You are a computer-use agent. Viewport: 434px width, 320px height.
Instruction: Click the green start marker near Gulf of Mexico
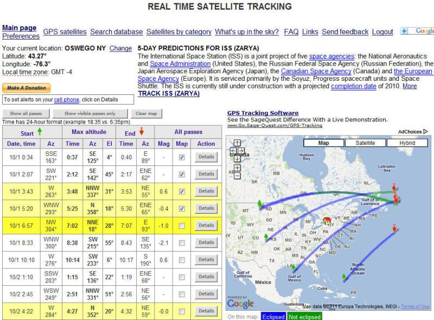coord(293,267)
